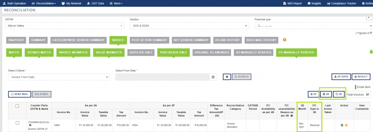Click the 'Total Invoices : 57' count label
The height and width of the screenshot is (132, 373).
(x=358, y=95)
